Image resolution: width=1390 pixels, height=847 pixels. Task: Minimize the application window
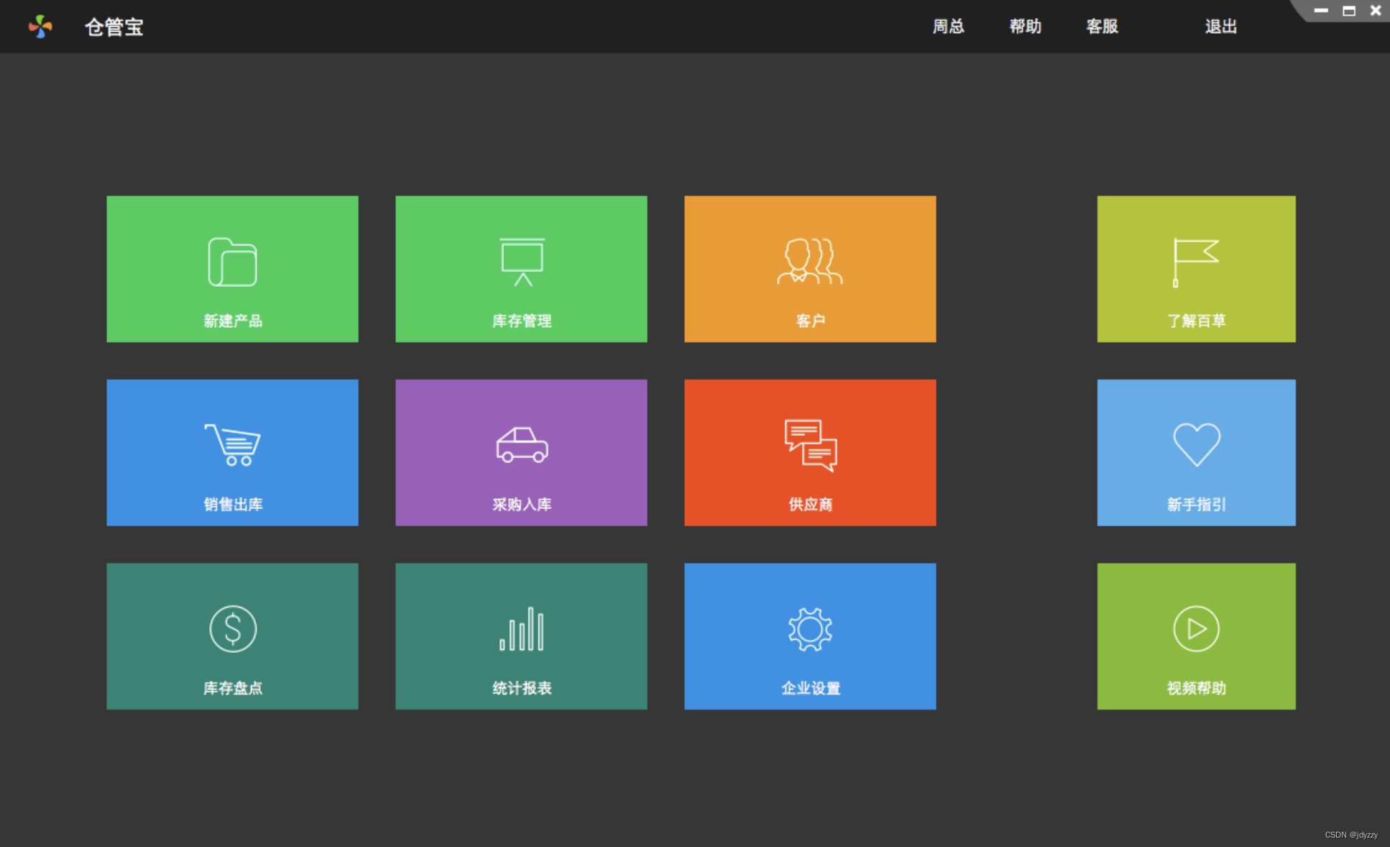(x=1321, y=11)
